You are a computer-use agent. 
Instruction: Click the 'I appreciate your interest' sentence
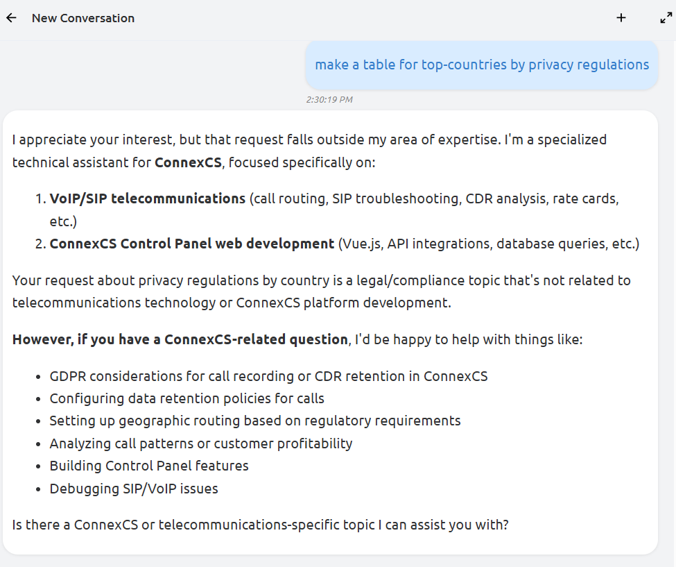click(x=93, y=139)
